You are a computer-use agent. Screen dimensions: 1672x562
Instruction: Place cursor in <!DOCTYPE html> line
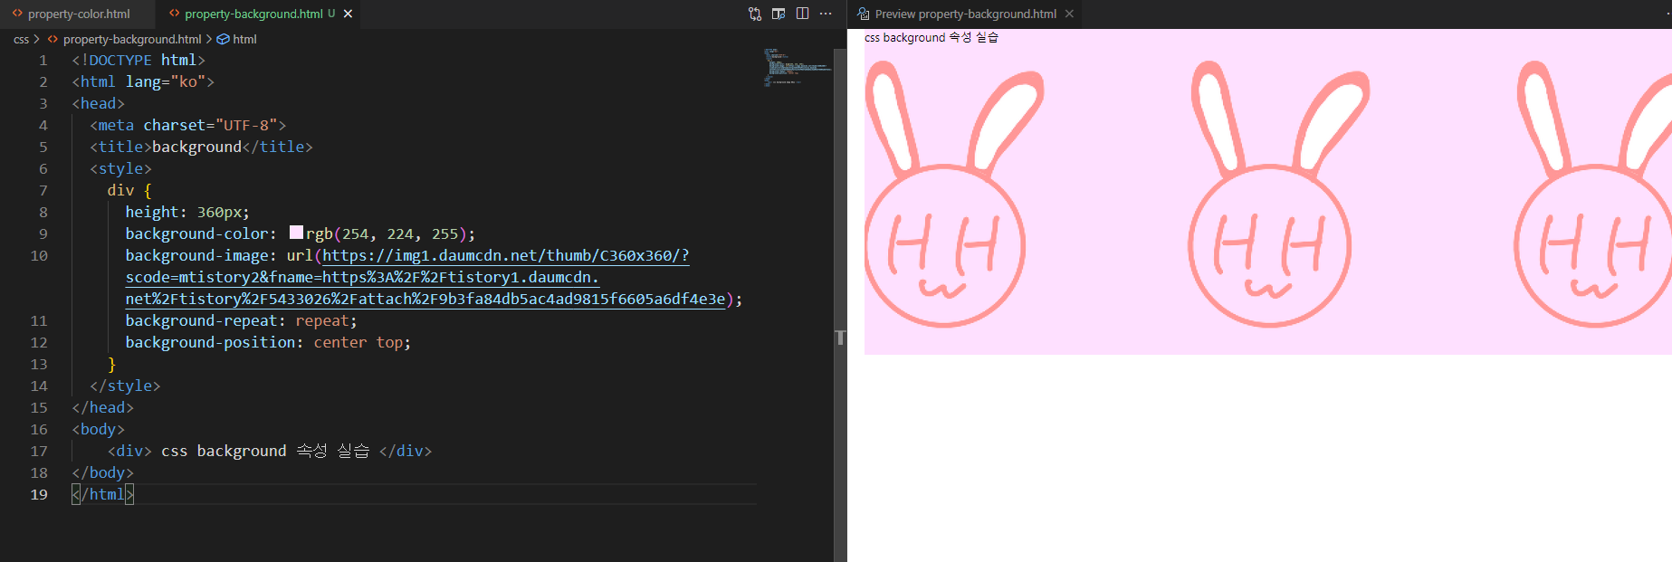coord(139,60)
